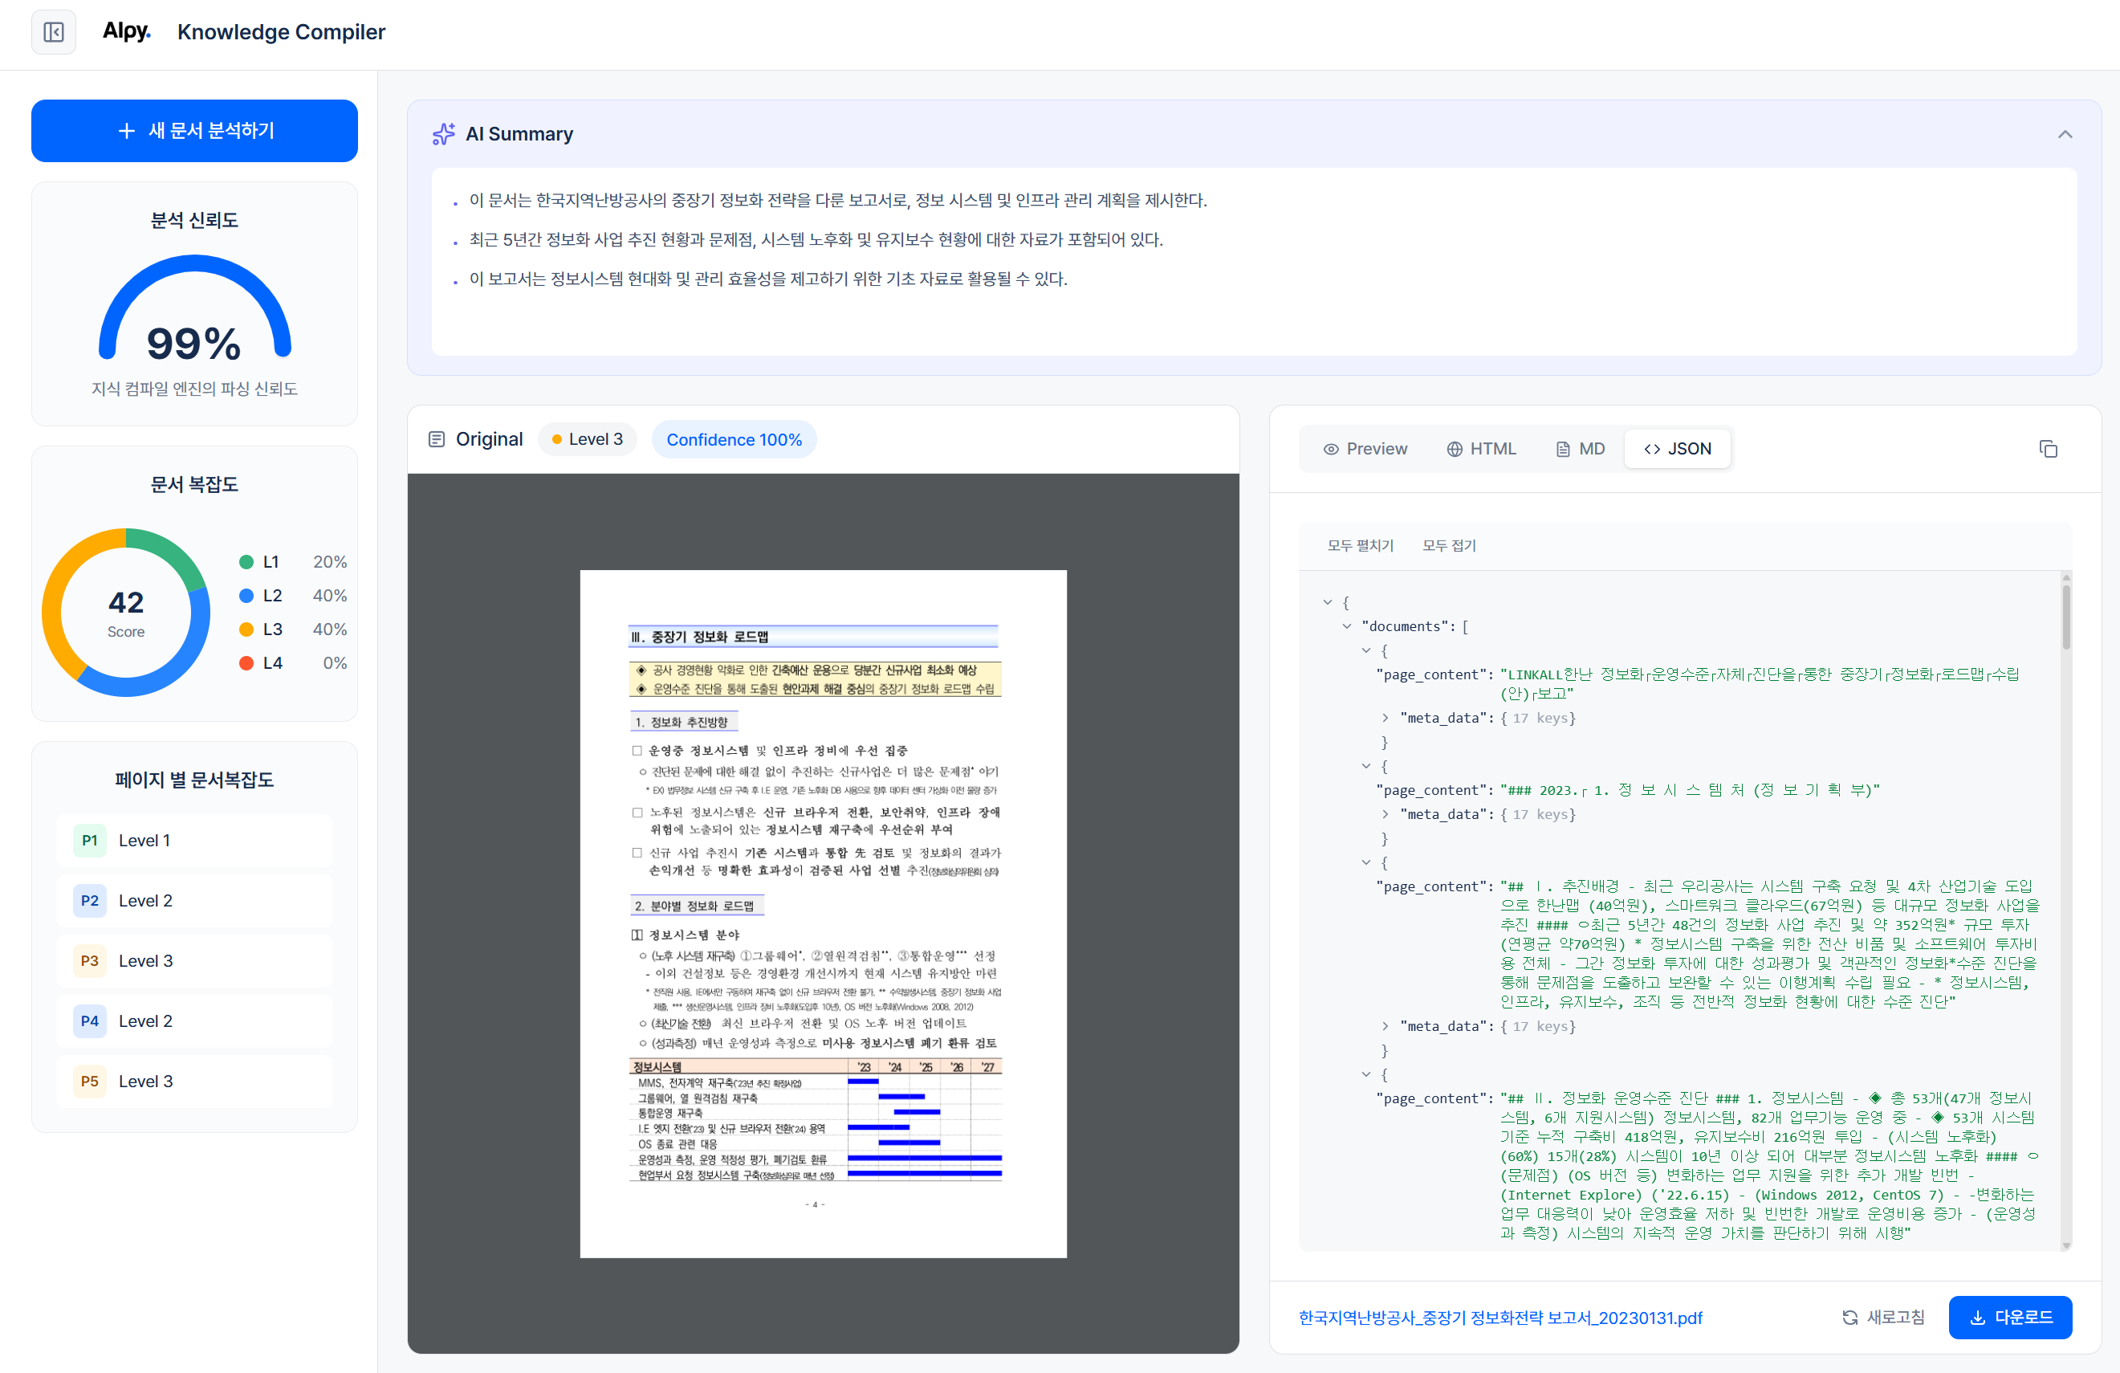The width and height of the screenshot is (2120, 1373).
Task: Select the JSON view tab
Action: tap(1677, 448)
